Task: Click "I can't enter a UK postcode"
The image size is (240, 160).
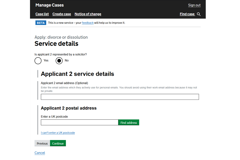Action: [58, 133]
